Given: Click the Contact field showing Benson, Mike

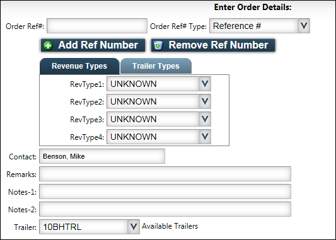Looking at the screenshot, I should [102, 156].
